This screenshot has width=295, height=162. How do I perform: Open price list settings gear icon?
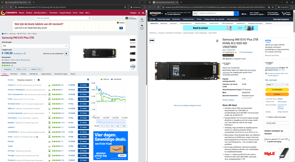pyautogui.click(x=88, y=80)
